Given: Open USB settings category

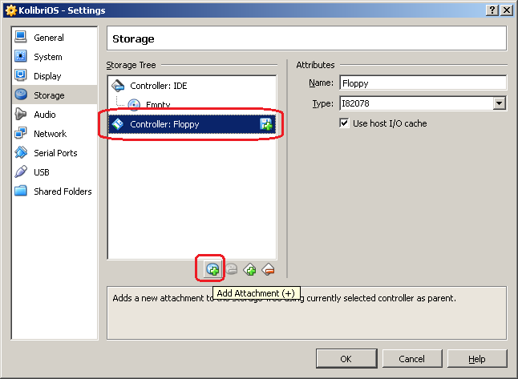Looking at the screenshot, I should pos(42,172).
